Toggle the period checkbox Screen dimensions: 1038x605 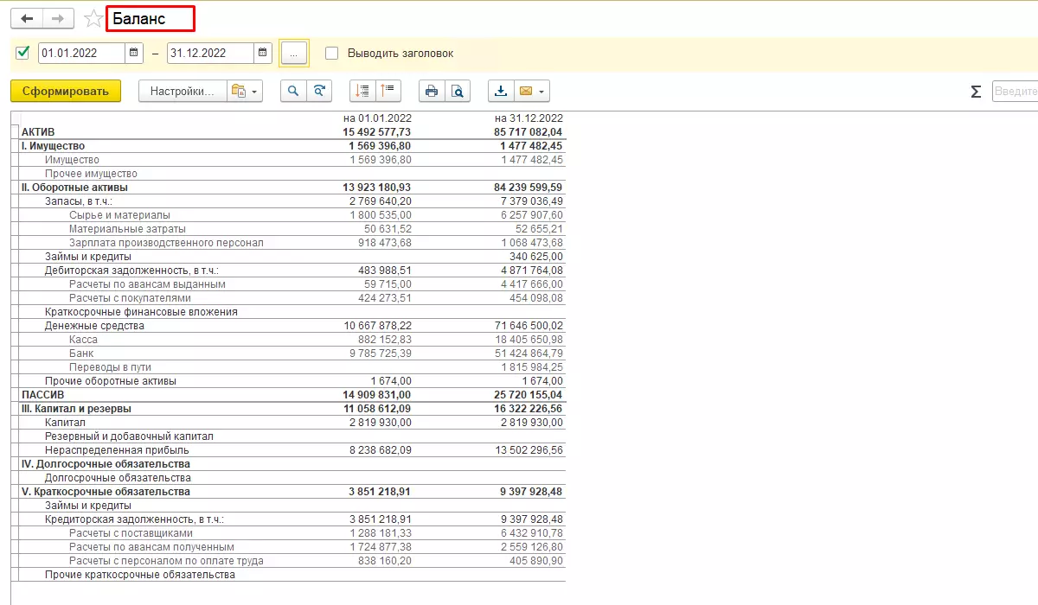point(22,53)
